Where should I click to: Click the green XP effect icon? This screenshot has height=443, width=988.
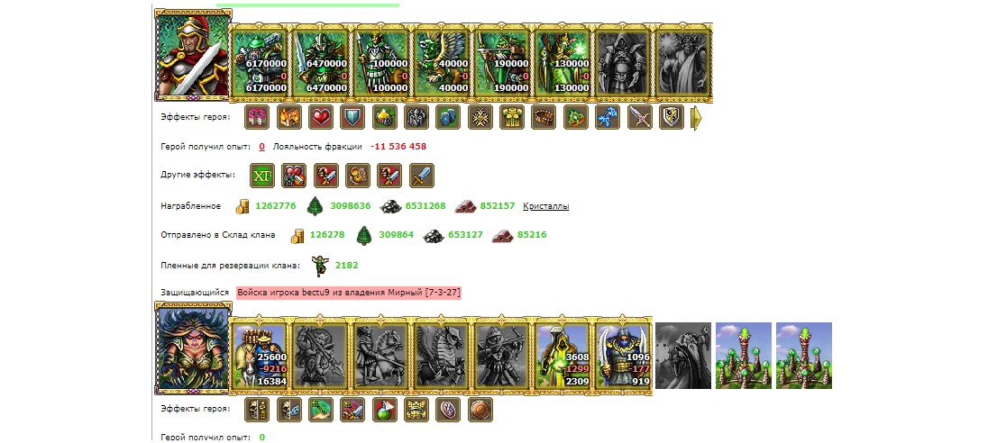click(262, 176)
